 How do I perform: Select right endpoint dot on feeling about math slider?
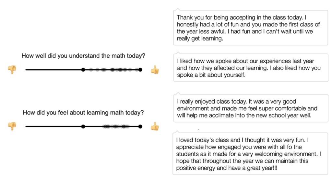pos(140,127)
